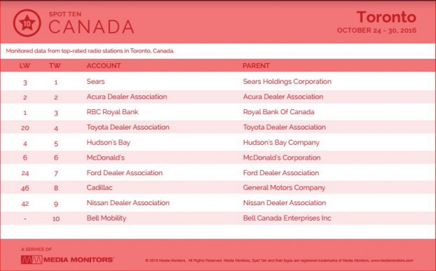The height and width of the screenshot is (271, 436).
Task: Click McDonald's Corporation parent entry
Action: [x=282, y=158]
